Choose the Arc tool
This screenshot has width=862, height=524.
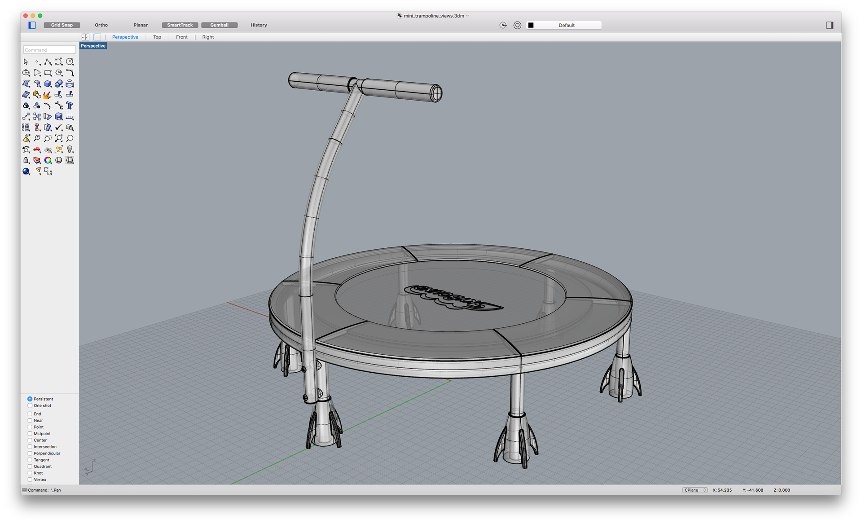[x=37, y=73]
